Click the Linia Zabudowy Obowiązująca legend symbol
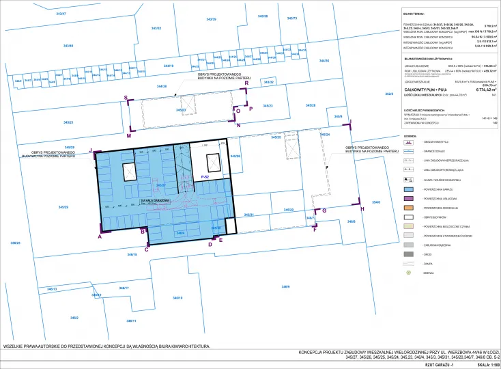The image size is (501, 369). (410, 169)
